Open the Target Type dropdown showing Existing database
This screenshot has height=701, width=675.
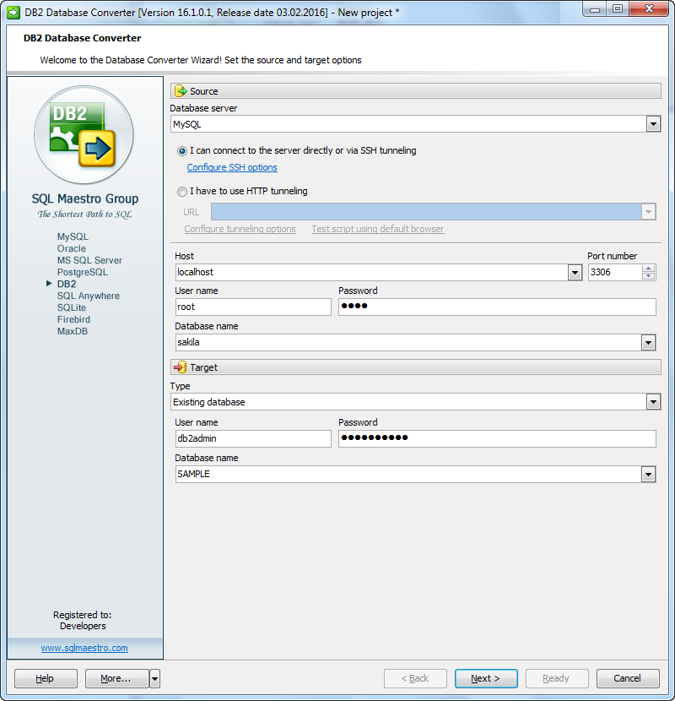coord(653,402)
